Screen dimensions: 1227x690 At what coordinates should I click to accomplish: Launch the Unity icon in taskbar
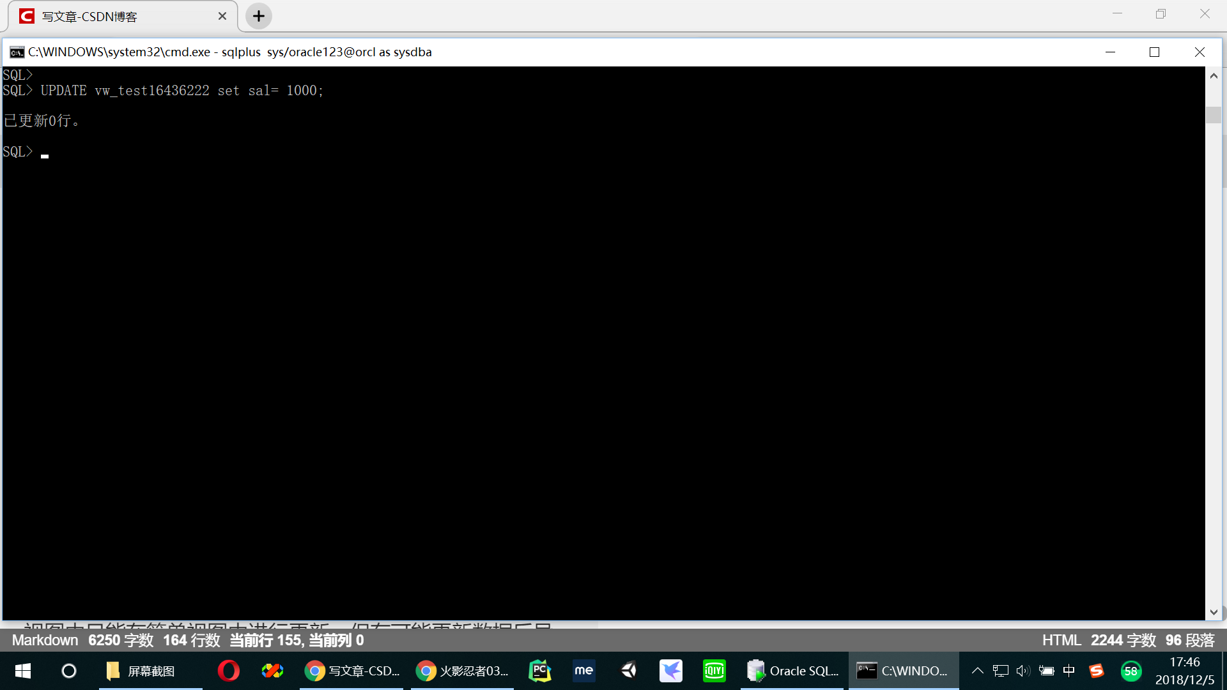coord(628,671)
